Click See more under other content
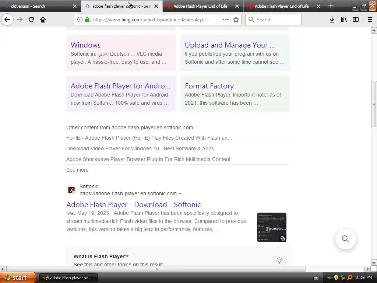The image size is (377, 283). click(x=77, y=170)
